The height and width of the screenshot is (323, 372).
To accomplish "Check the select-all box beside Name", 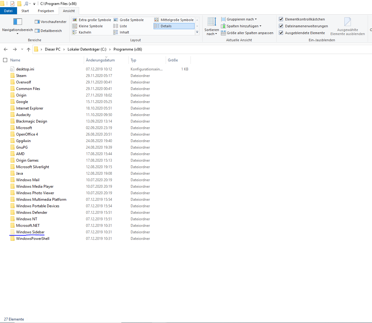I will 5,60.
